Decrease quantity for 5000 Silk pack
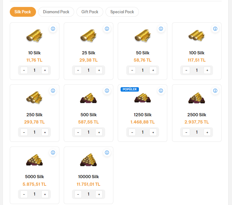The width and height of the screenshot is (232, 205). [24, 194]
